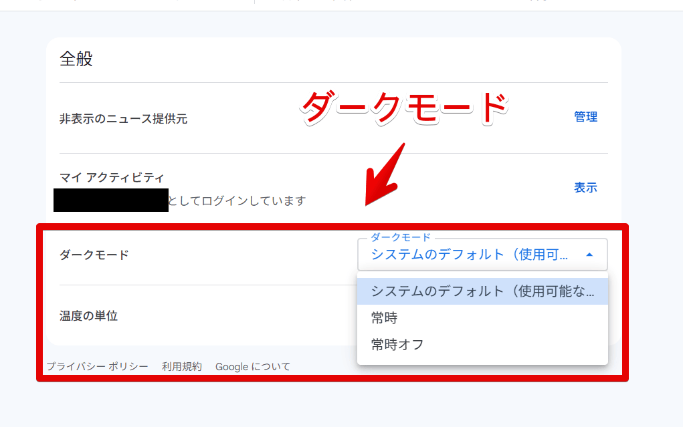
Task: Click the 非表示のニュース提供元 row label
Action: point(123,118)
